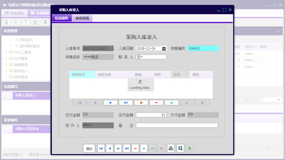
Task: Open print preview from the bottom toolbar
Action: 180,148
